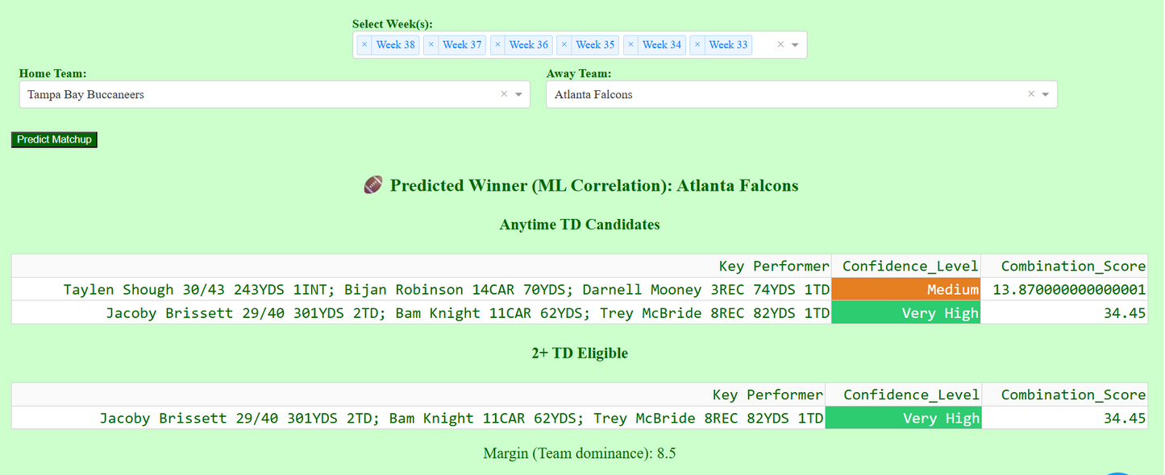1165x475 pixels.
Task: Open the Away Team dropdown list
Action: [x=1046, y=94]
